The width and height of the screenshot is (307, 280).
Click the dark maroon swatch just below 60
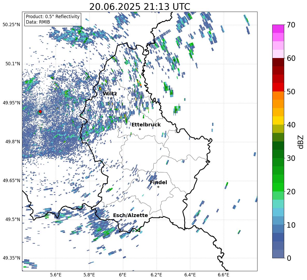278,62
